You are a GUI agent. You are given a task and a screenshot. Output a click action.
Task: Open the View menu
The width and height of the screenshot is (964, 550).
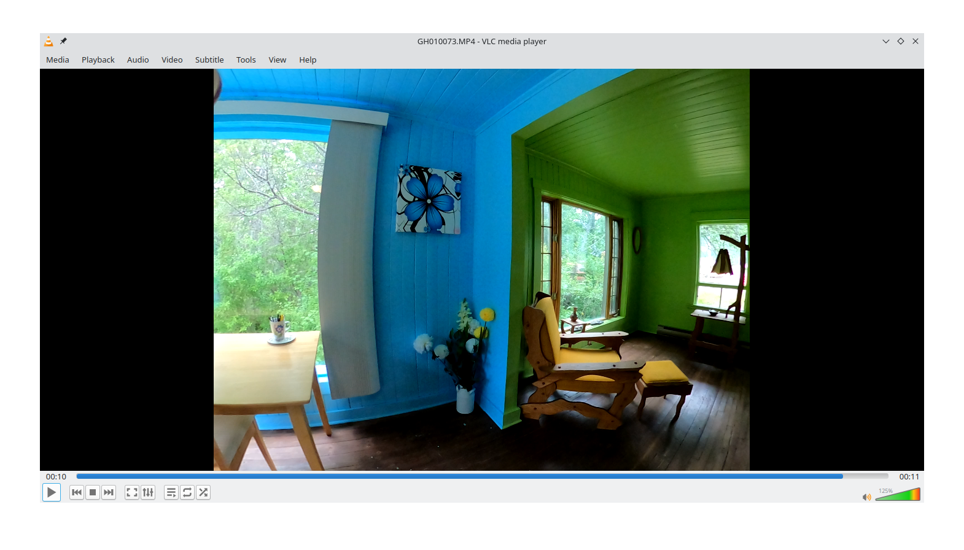click(x=278, y=60)
